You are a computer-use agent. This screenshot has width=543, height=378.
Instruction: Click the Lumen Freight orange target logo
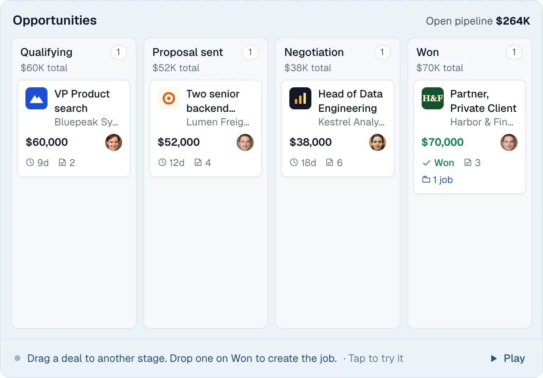point(169,98)
